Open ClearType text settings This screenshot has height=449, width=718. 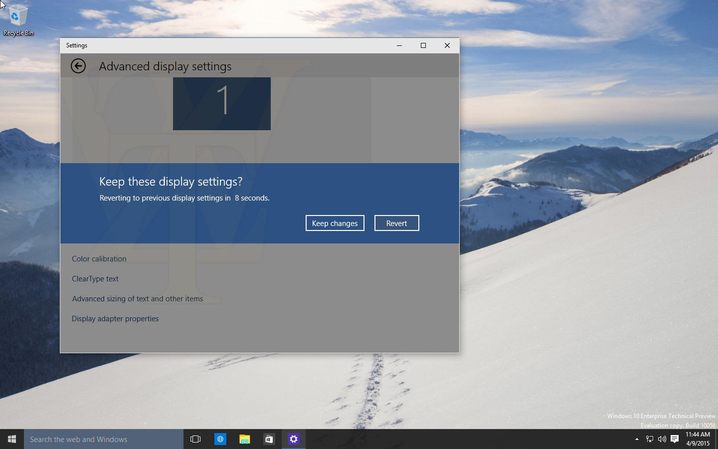(x=95, y=278)
